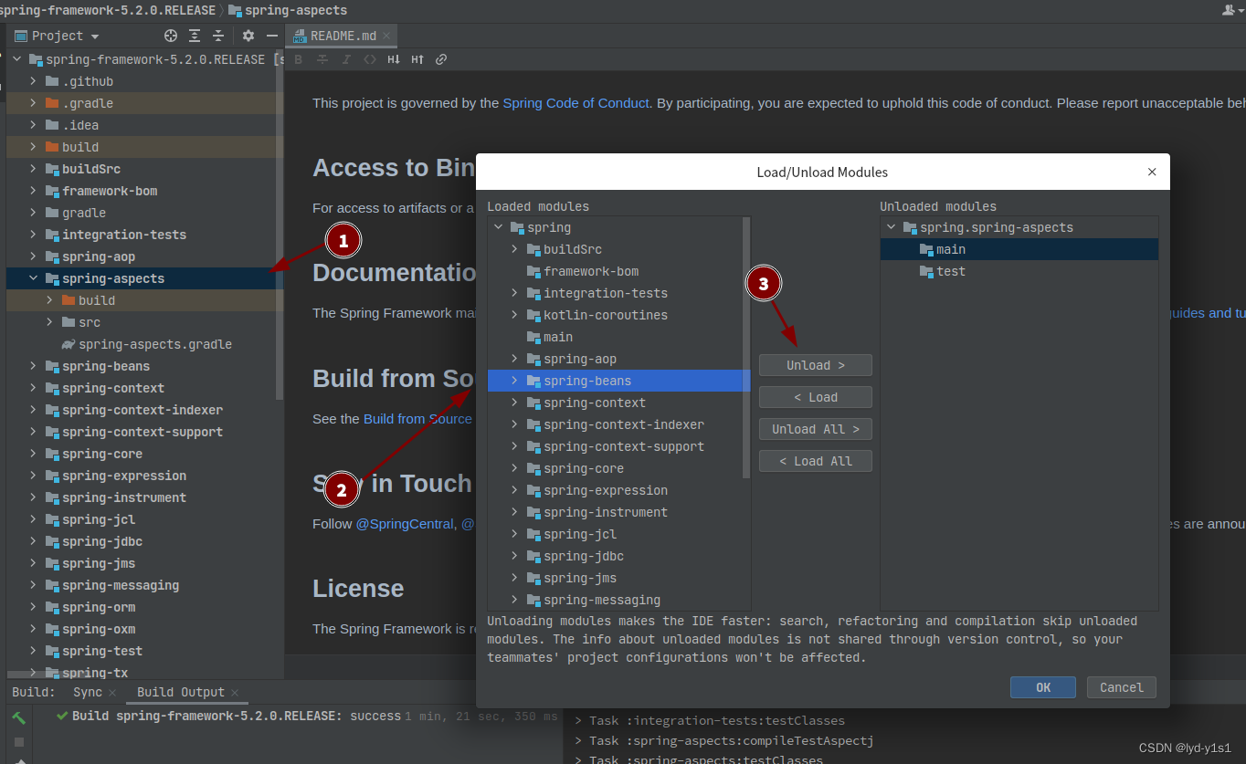
Task: Hide the Project panel with the minus icon
Action: tap(271, 36)
